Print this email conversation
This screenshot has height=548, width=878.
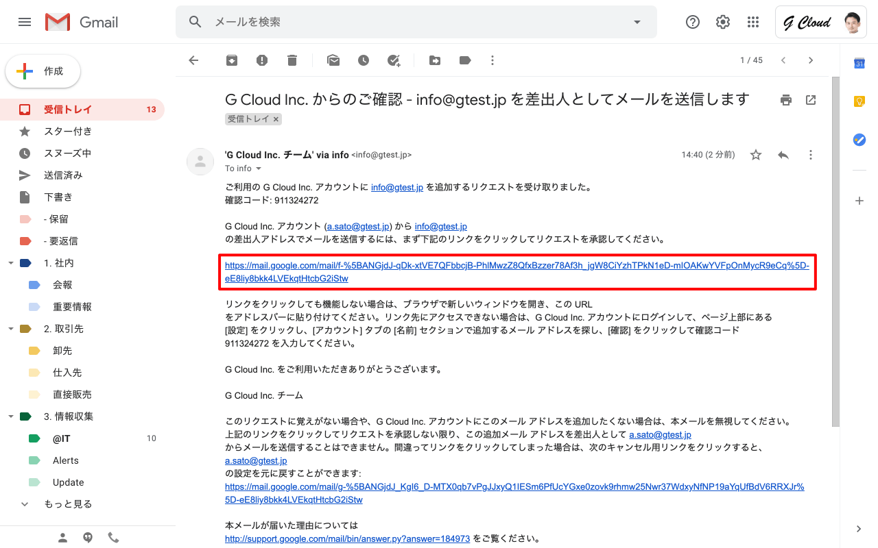click(786, 100)
